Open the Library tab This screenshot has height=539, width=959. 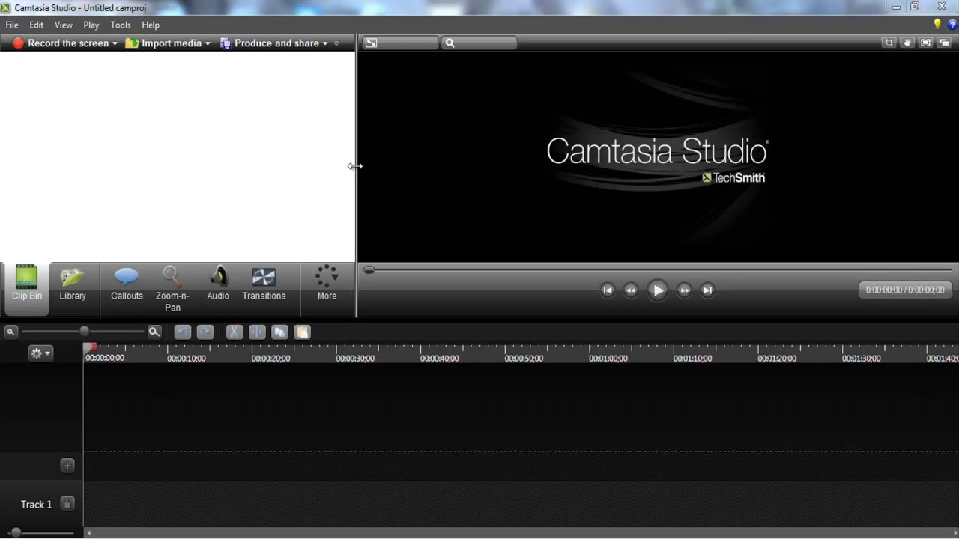(x=73, y=284)
